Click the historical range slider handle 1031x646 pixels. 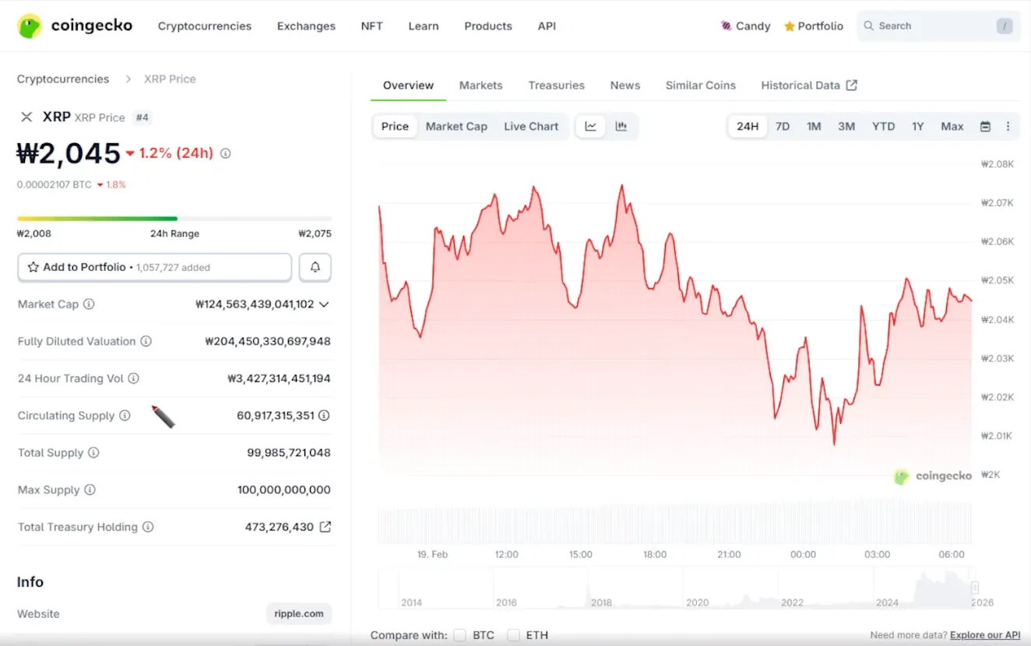tap(974, 588)
